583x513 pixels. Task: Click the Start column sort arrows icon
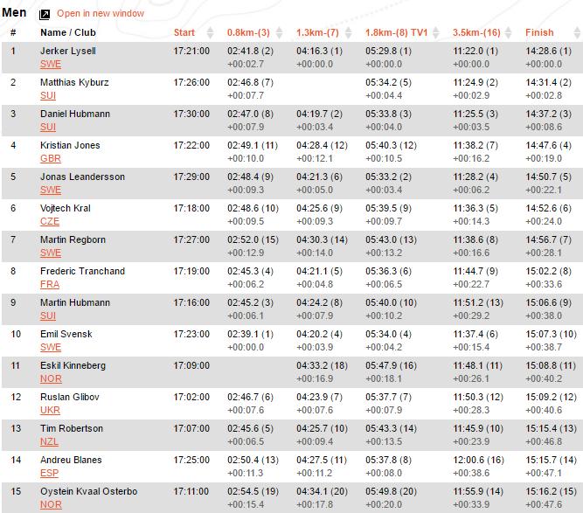coord(210,32)
